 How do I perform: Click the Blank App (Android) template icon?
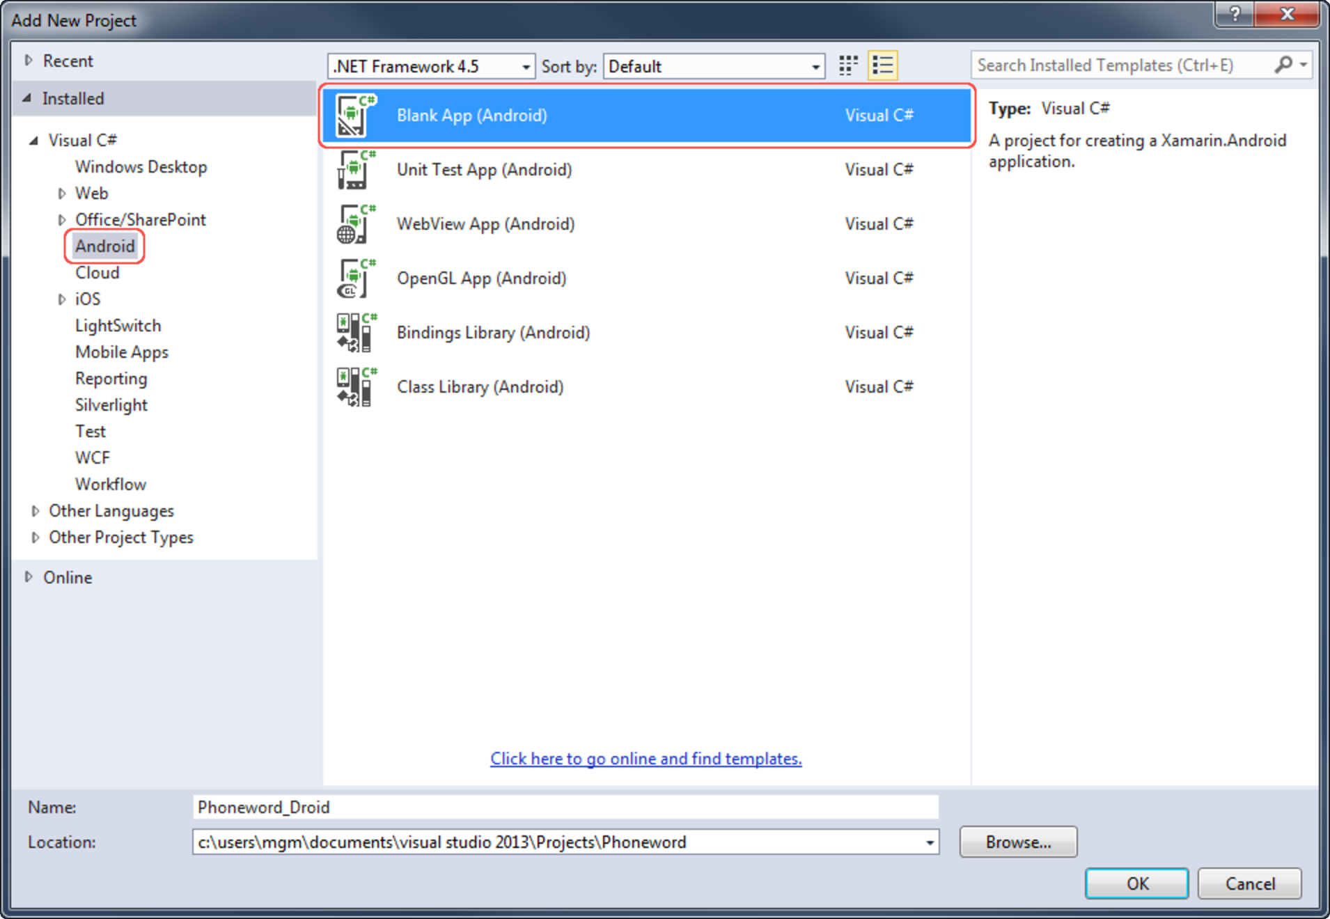pyautogui.click(x=355, y=116)
